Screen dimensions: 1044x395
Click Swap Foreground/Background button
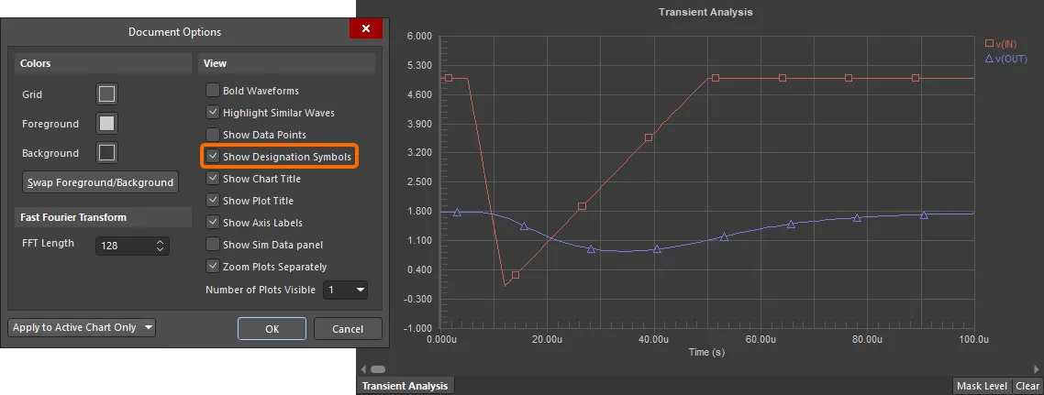(x=101, y=182)
